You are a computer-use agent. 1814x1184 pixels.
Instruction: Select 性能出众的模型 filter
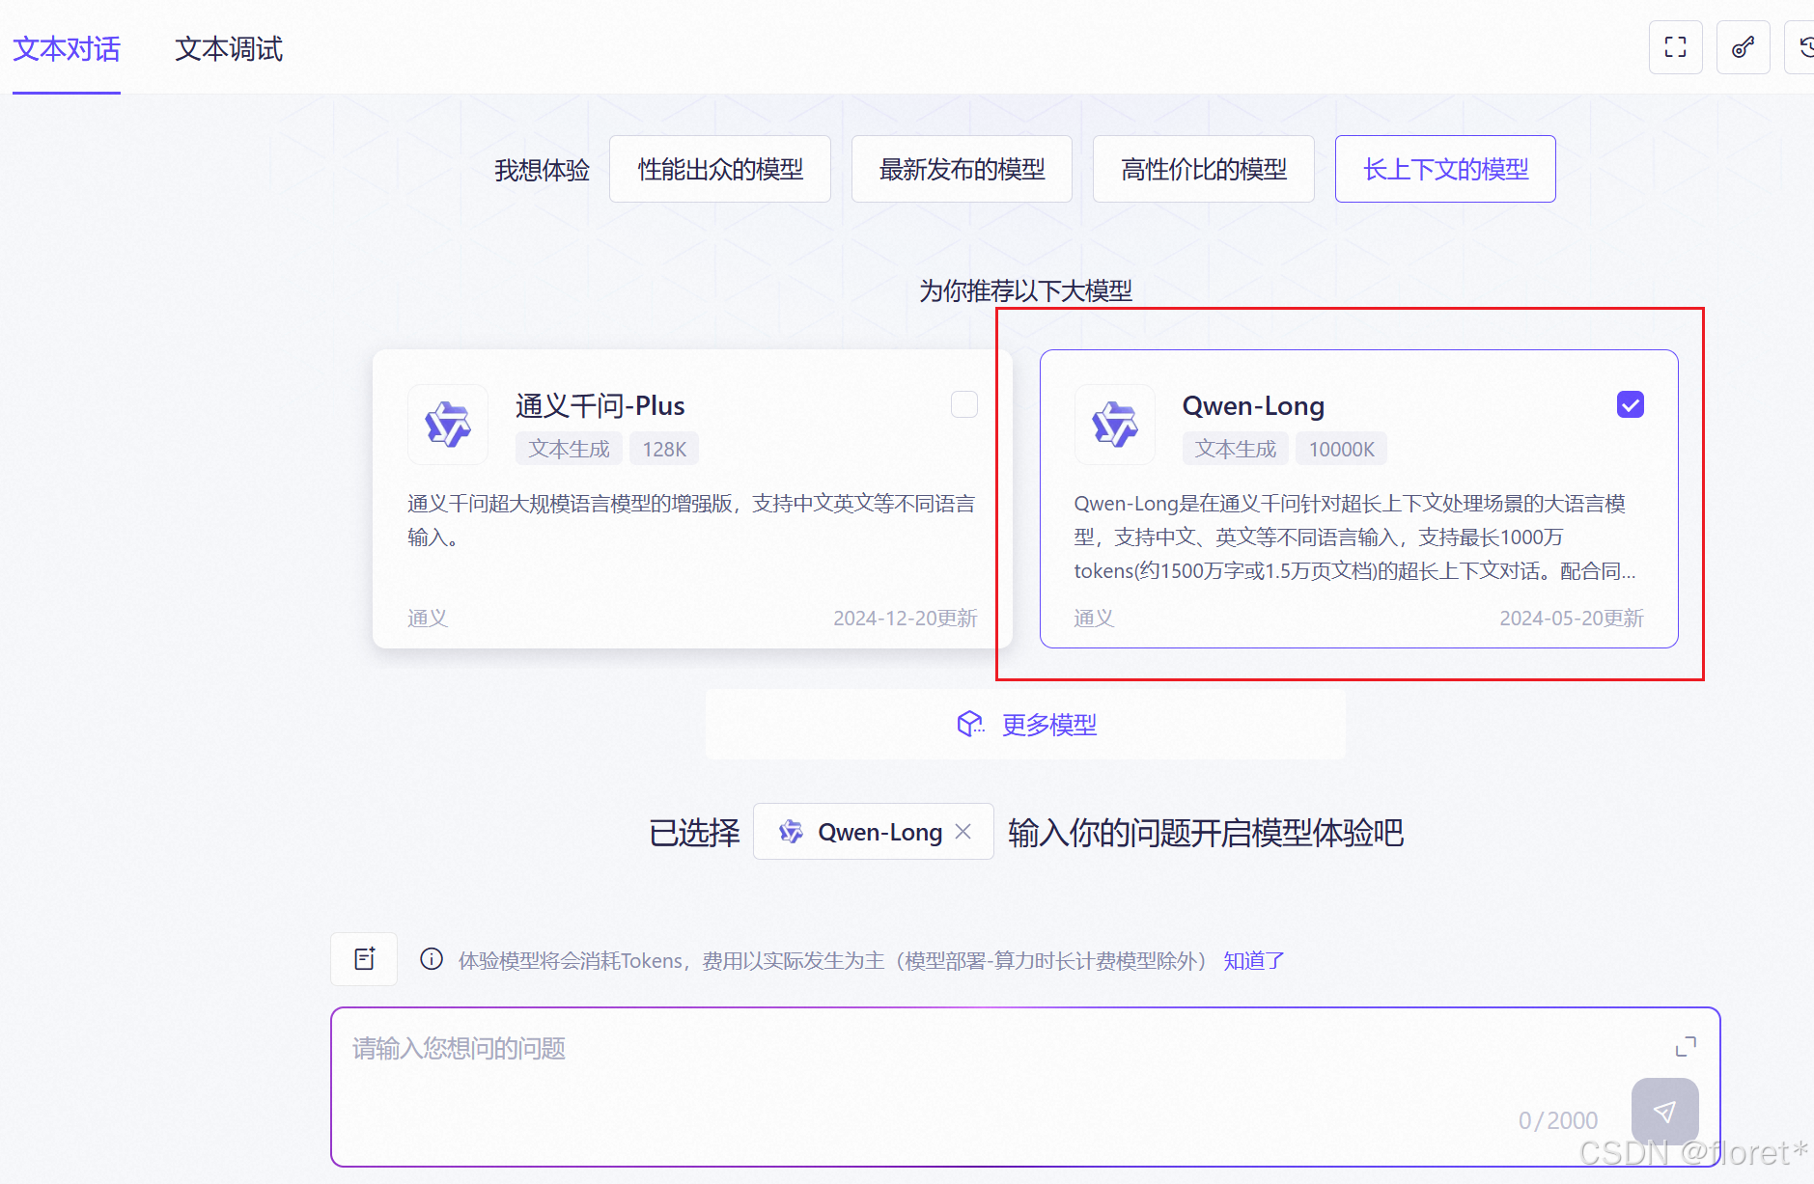click(720, 169)
